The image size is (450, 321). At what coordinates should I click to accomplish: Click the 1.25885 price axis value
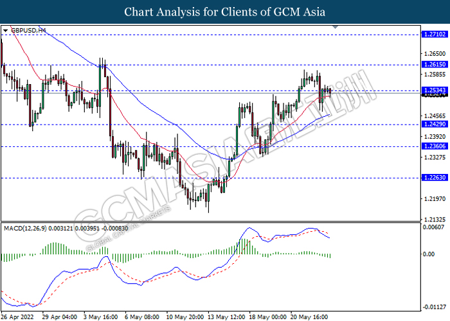[x=435, y=74]
